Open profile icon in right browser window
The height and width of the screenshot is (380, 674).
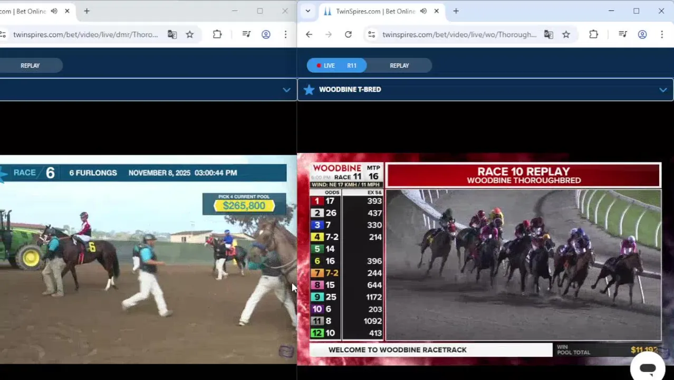point(642,34)
